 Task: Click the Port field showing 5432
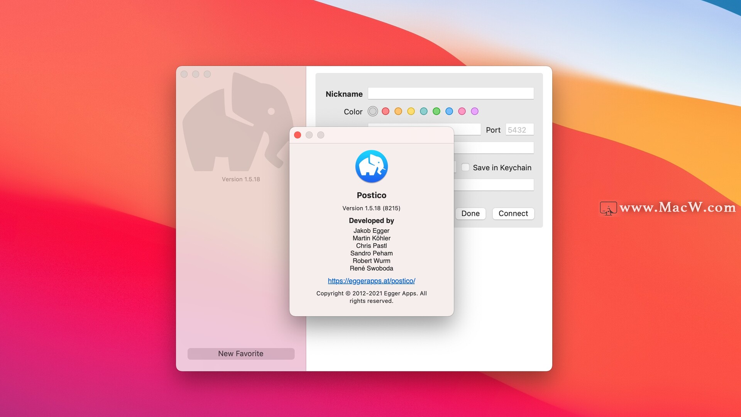519,130
